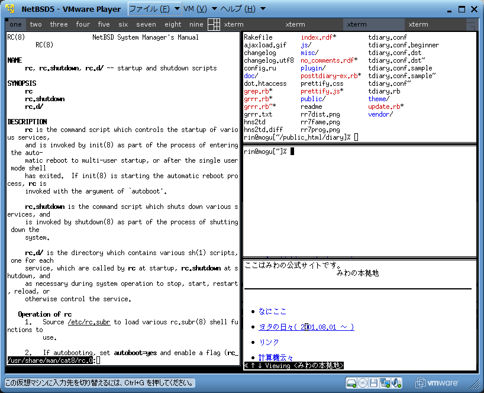Click the update.rb* file name
The image size is (484, 393).
tap(386, 107)
